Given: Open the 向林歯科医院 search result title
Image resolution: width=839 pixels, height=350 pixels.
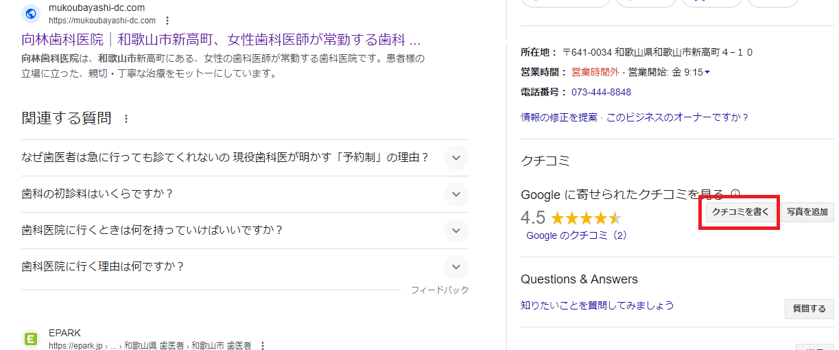Looking at the screenshot, I should 221,39.
